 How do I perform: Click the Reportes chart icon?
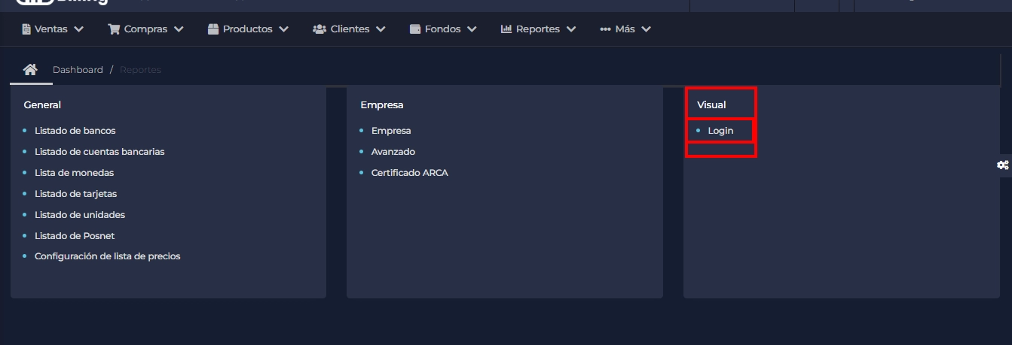tap(506, 29)
